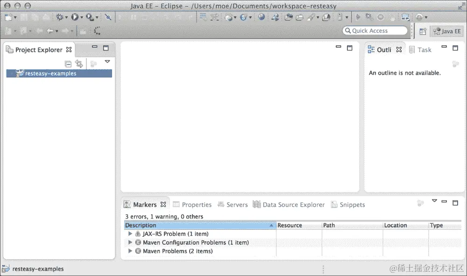Minimize the editor area
This screenshot has width=467, height=276.
tap(338, 47)
